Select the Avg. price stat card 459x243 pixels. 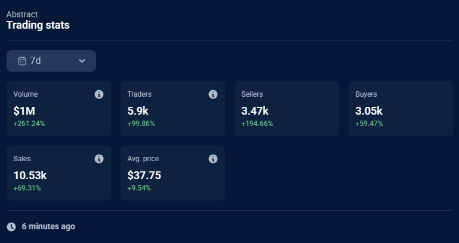(172, 173)
